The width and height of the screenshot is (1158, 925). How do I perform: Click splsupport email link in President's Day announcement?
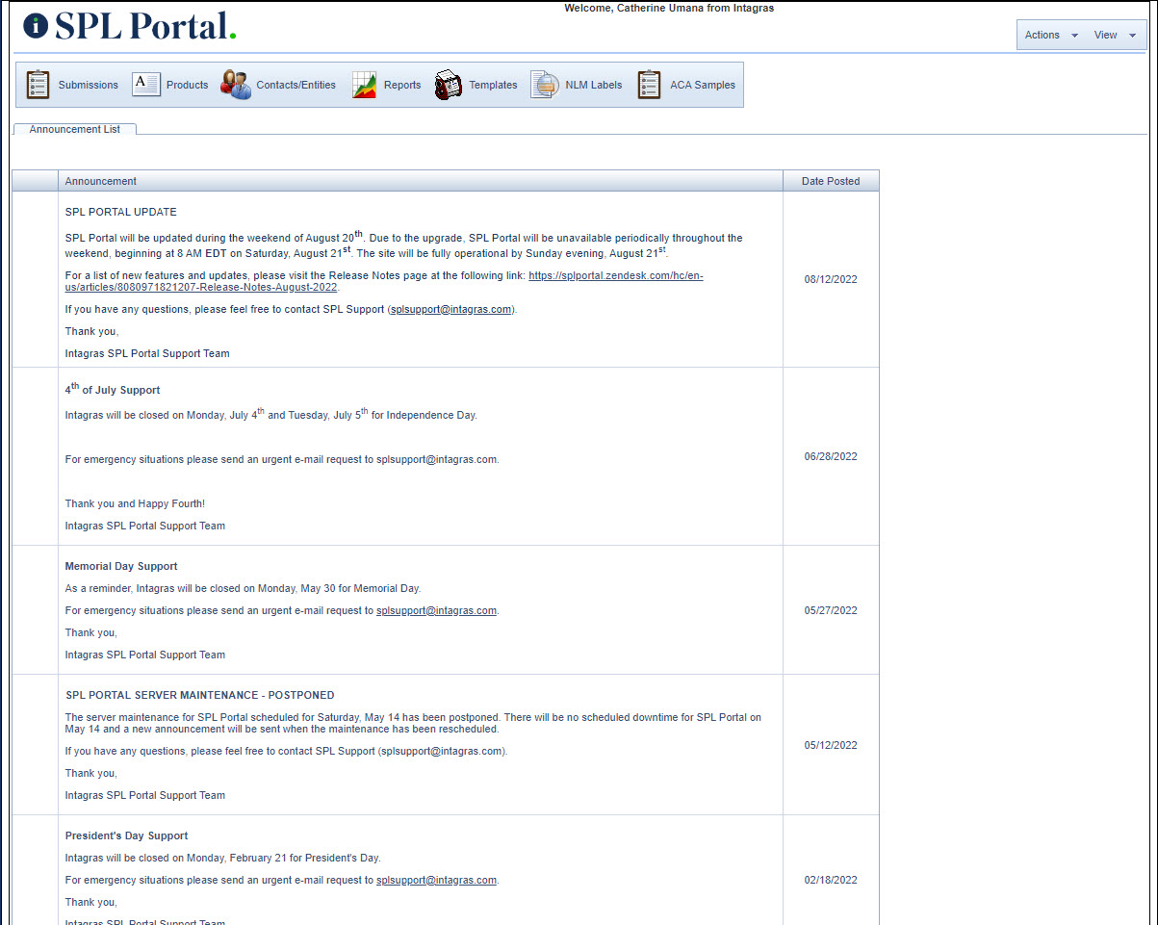pos(436,880)
